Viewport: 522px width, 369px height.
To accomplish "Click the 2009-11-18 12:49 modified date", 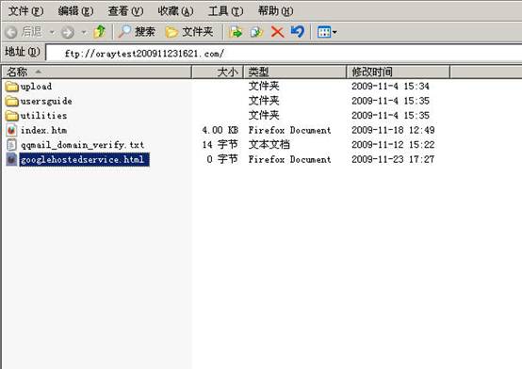I will pyautogui.click(x=393, y=130).
